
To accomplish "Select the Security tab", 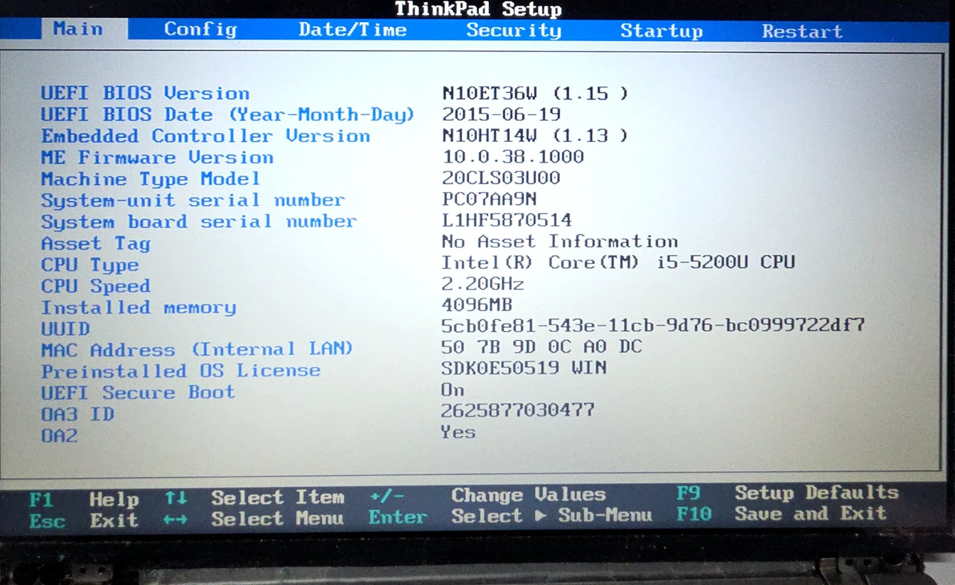I will (514, 31).
